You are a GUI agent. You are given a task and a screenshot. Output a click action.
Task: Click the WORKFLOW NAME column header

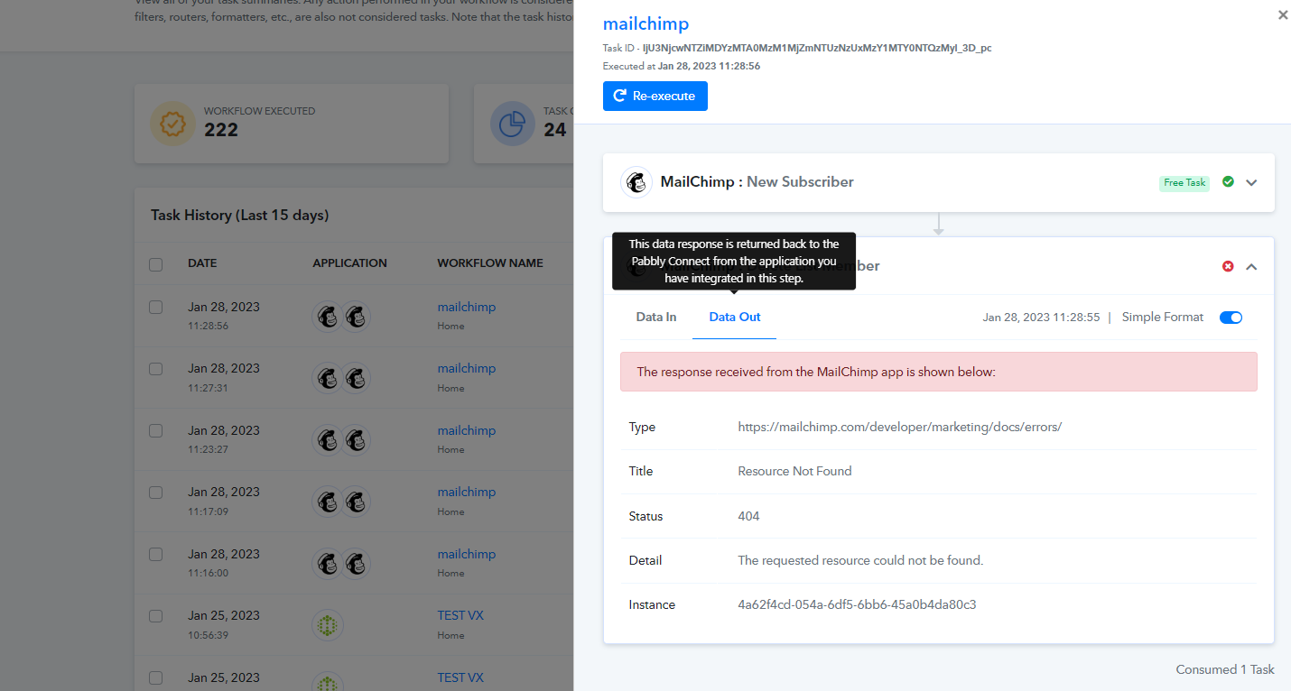[x=490, y=263]
